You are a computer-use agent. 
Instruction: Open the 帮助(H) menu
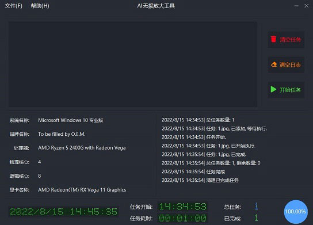click(40, 6)
